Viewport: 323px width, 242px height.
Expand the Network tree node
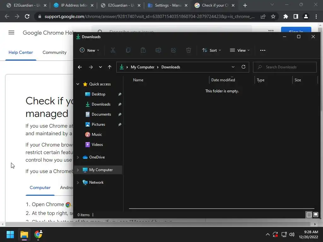tap(78, 182)
